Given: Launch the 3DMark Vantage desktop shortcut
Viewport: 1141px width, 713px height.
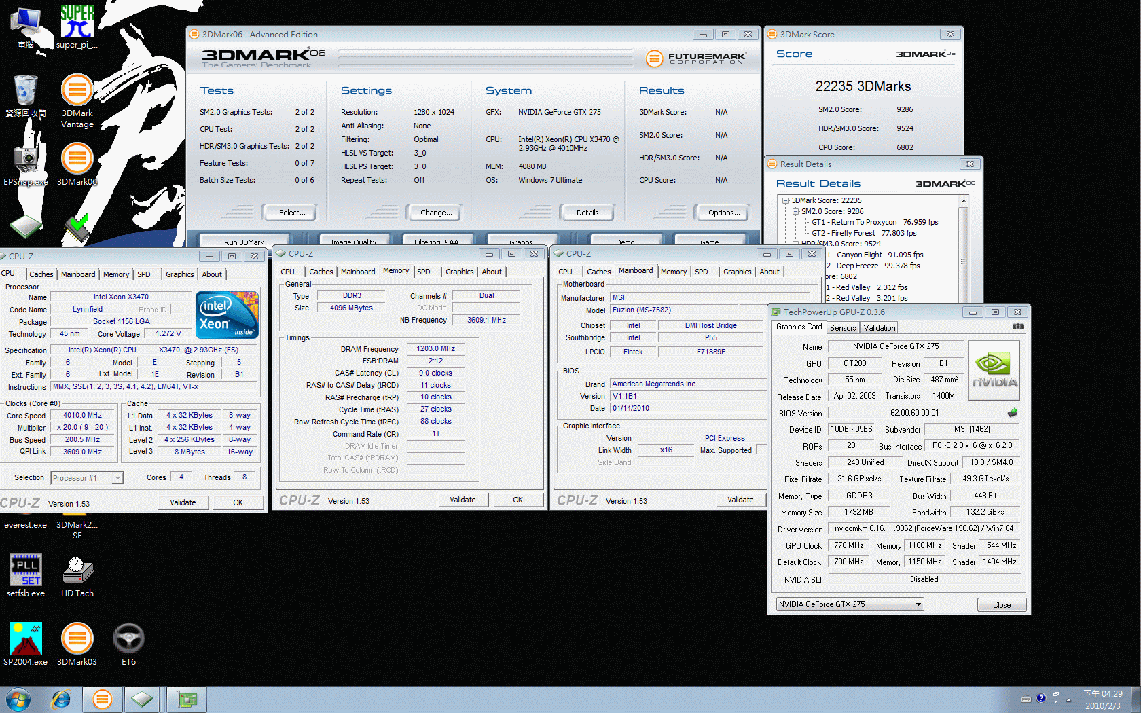Looking at the screenshot, I should [77, 100].
